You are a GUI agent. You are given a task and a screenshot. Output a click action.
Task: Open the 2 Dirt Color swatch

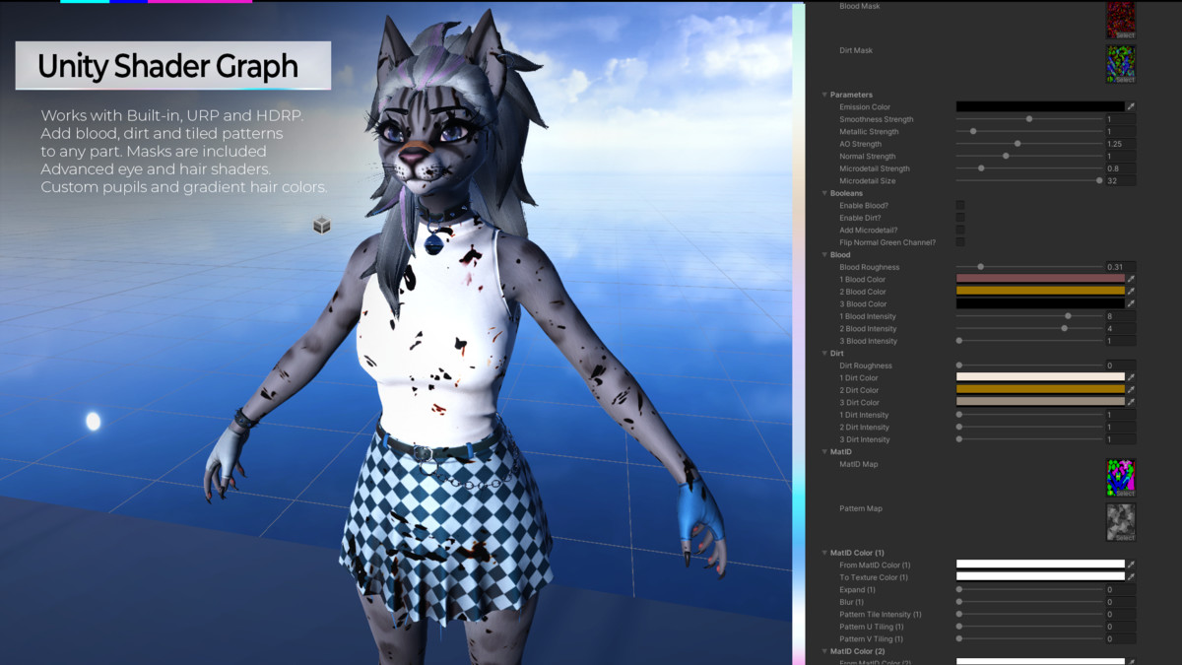coord(1040,390)
